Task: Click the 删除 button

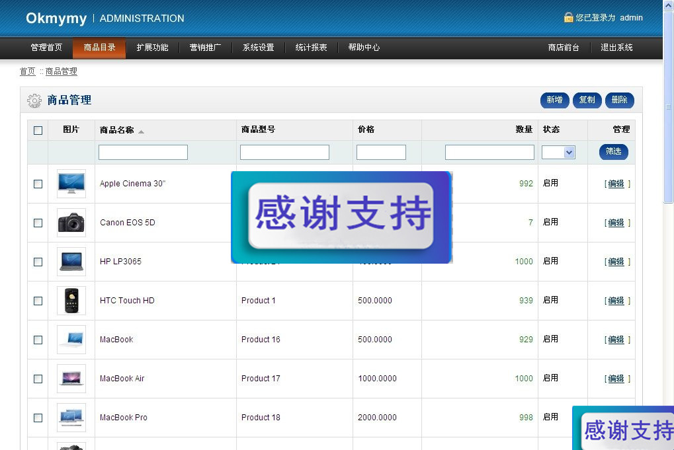Action: pos(619,100)
